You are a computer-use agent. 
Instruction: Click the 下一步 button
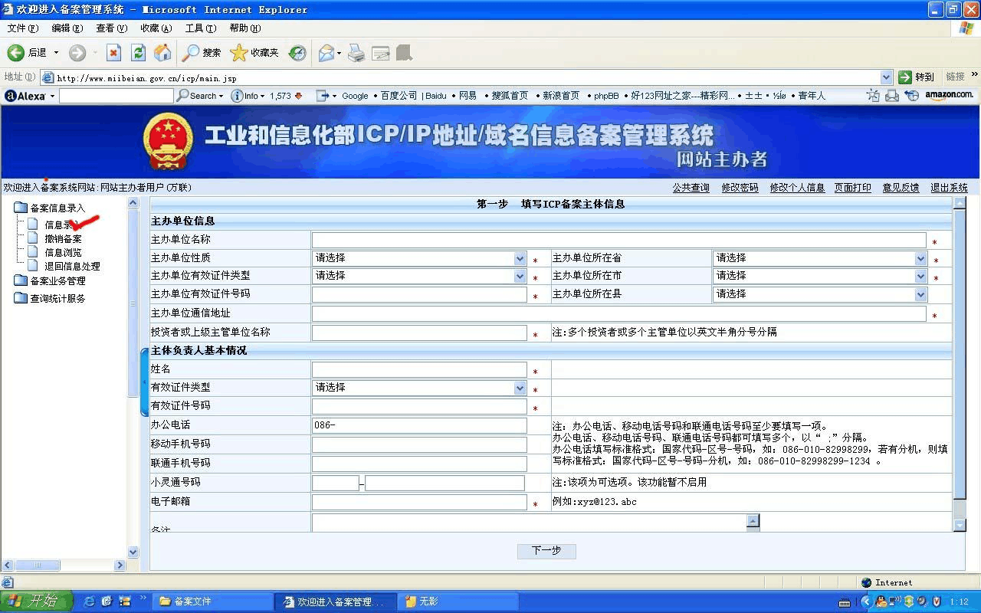[x=546, y=551]
